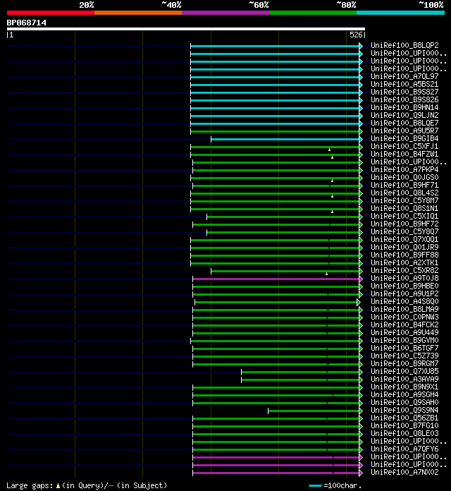451x491 pixels.
Task: Select hit UniRef100_Q7XQQ1
Action: pyautogui.click(x=404, y=240)
